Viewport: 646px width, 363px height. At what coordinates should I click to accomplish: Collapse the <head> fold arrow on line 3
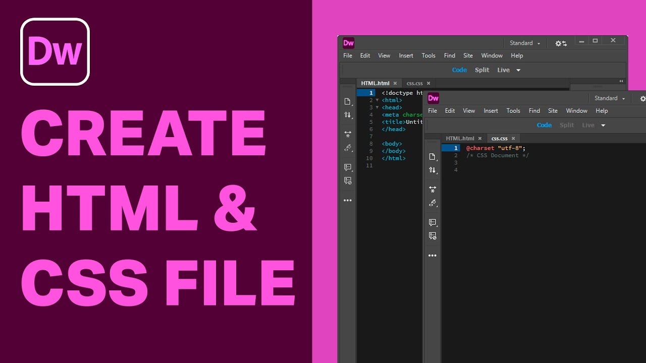coord(377,107)
